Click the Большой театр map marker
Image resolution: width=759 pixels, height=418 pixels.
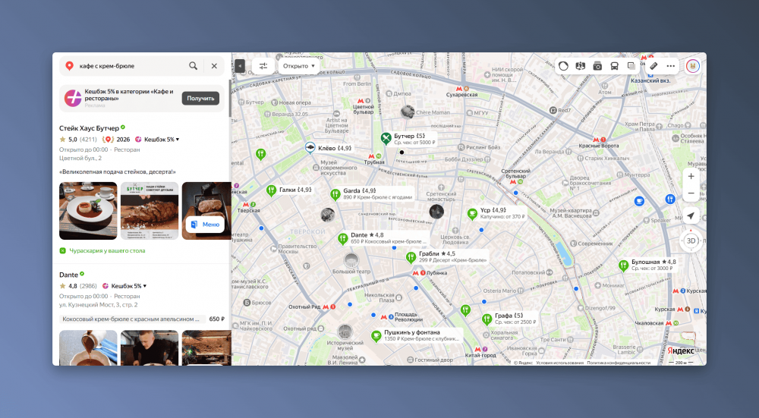(351, 259)
